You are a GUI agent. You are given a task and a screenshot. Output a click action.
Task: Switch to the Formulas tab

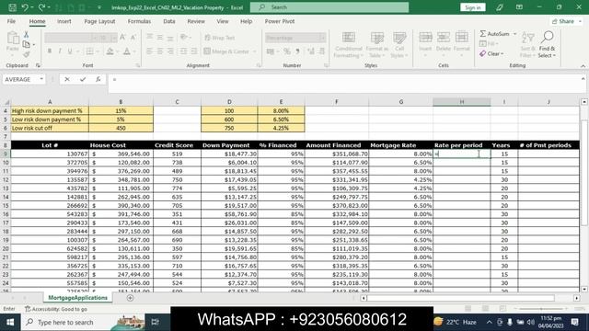(x=139, y=21)
